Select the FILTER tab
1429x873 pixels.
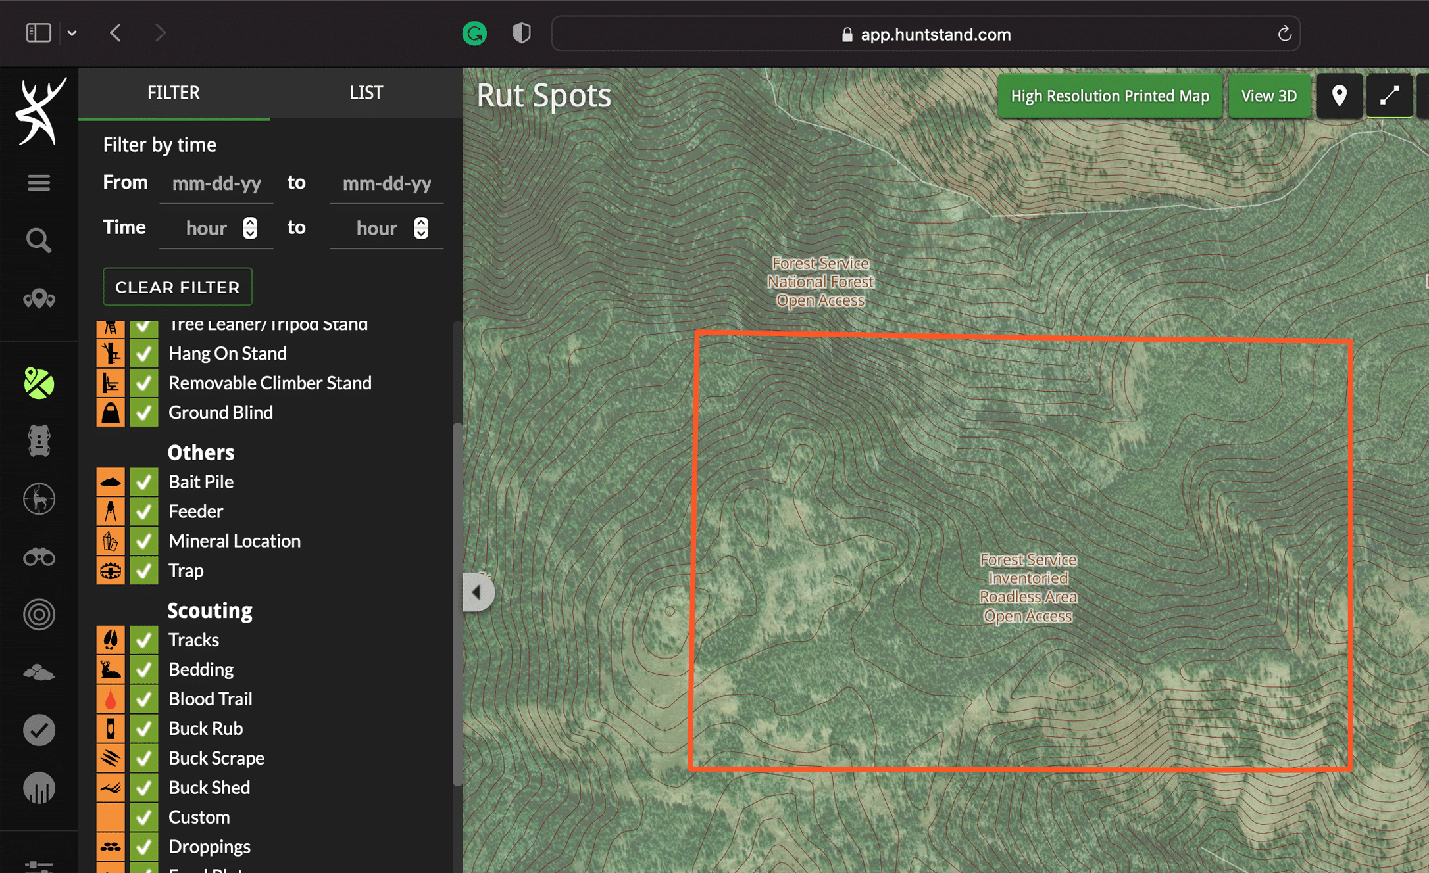pyautogui.click(x=174, y=93)
